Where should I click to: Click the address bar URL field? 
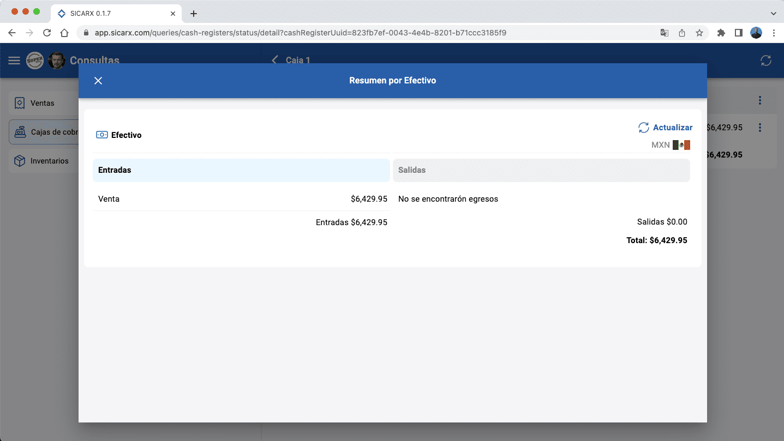pos(300,33)
